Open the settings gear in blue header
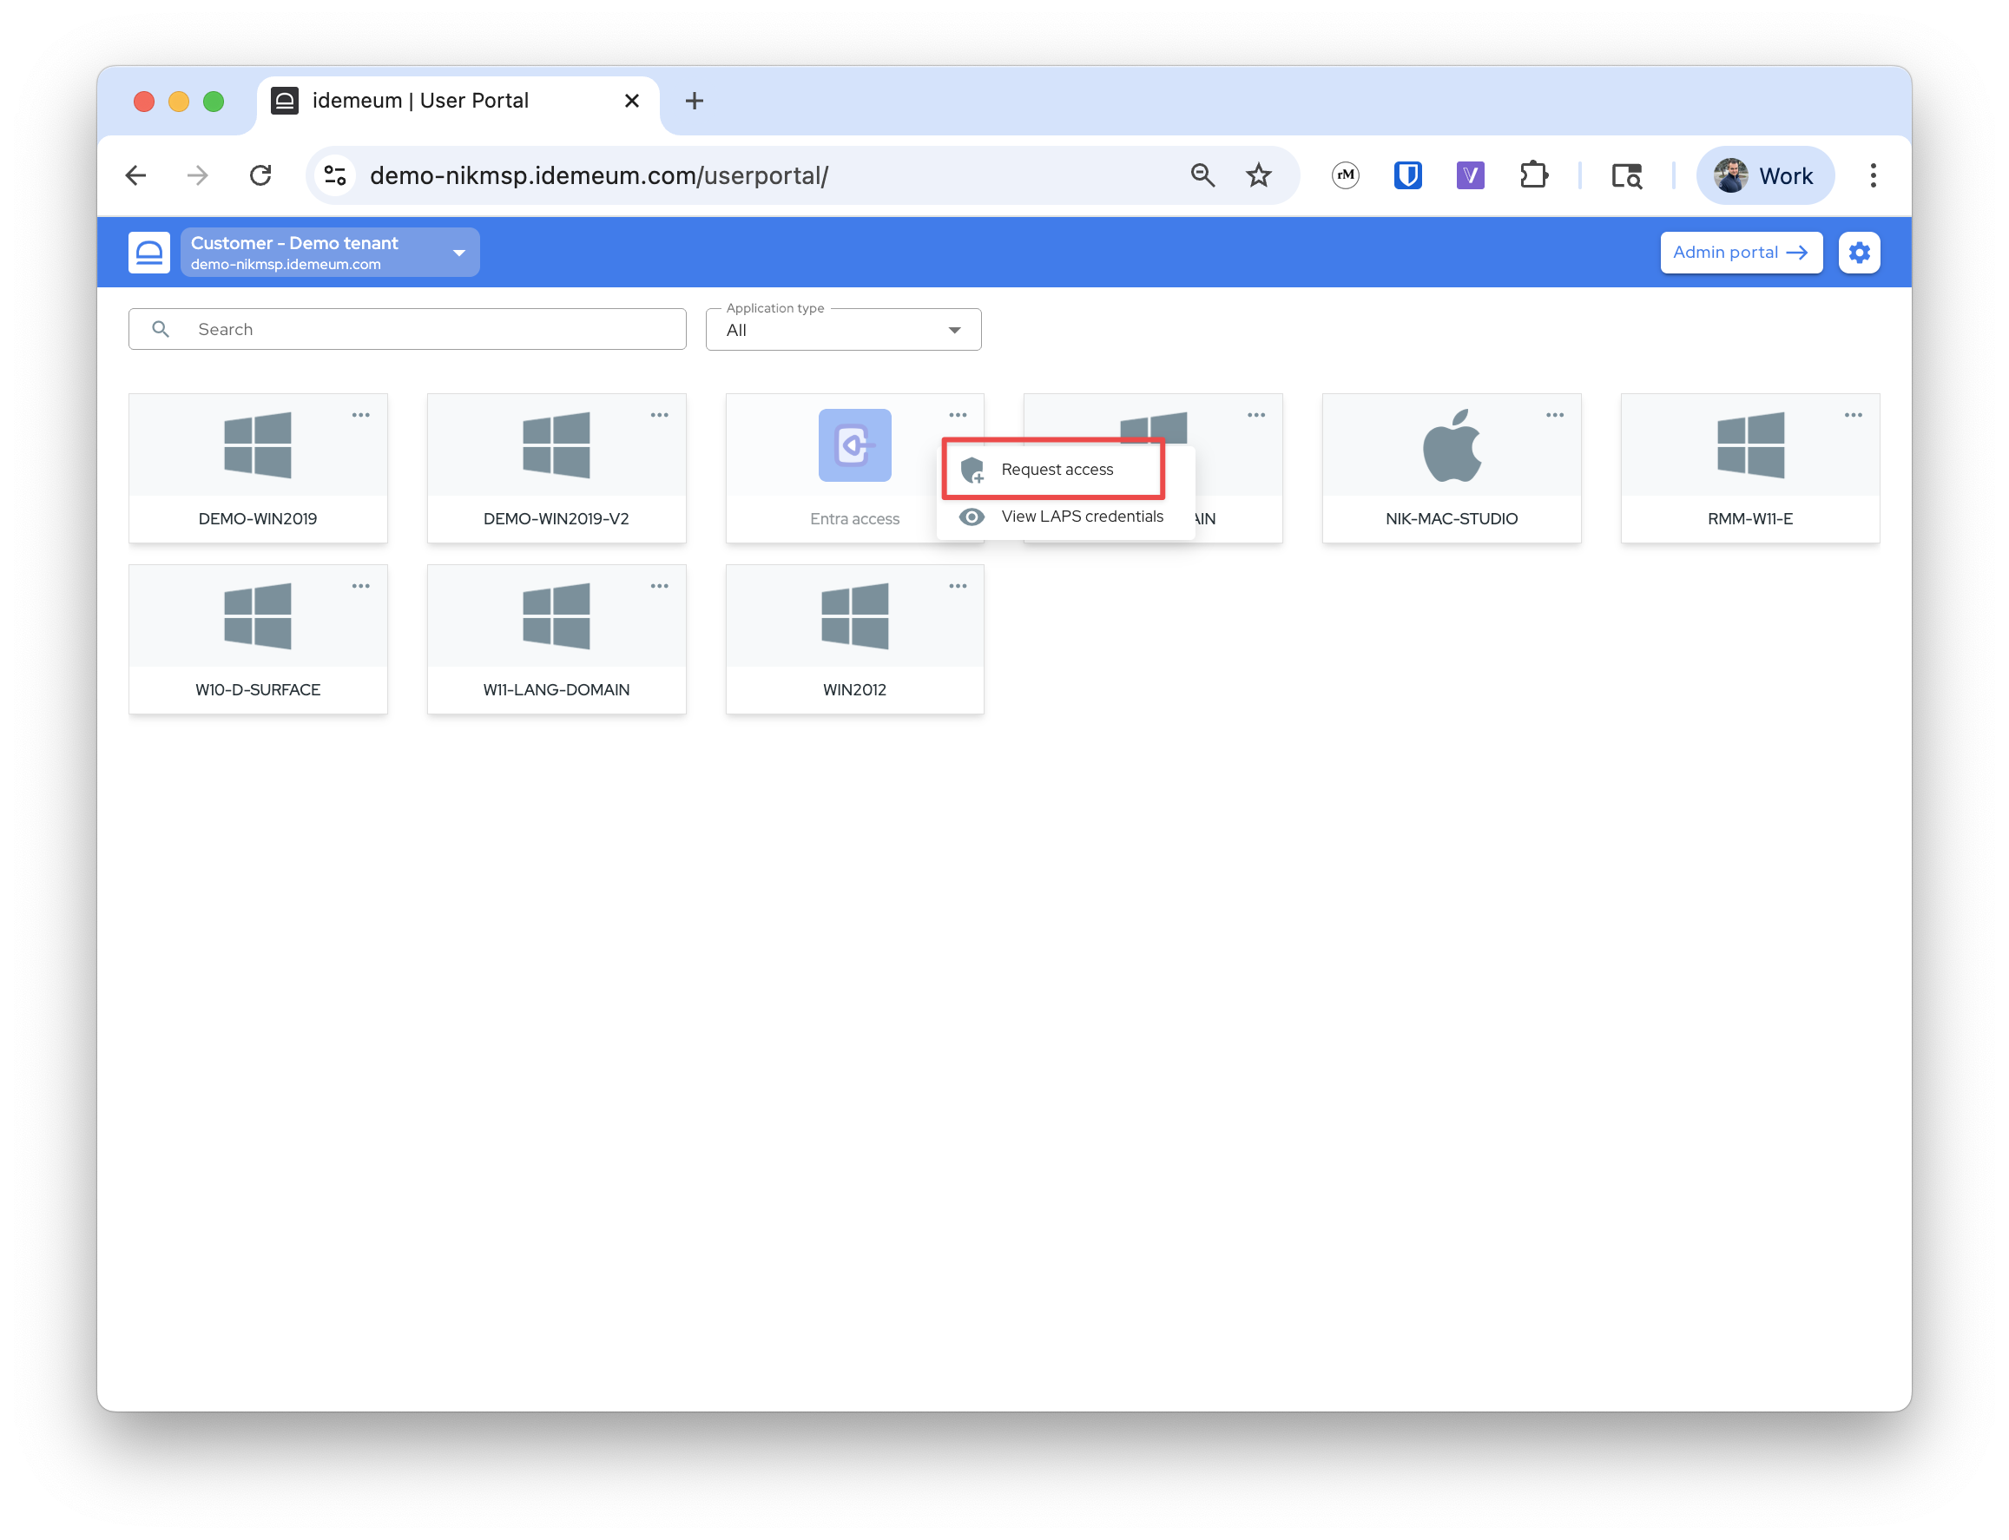Image resolution: width=2009 pixels, height=1540 pixels. 1858,252
